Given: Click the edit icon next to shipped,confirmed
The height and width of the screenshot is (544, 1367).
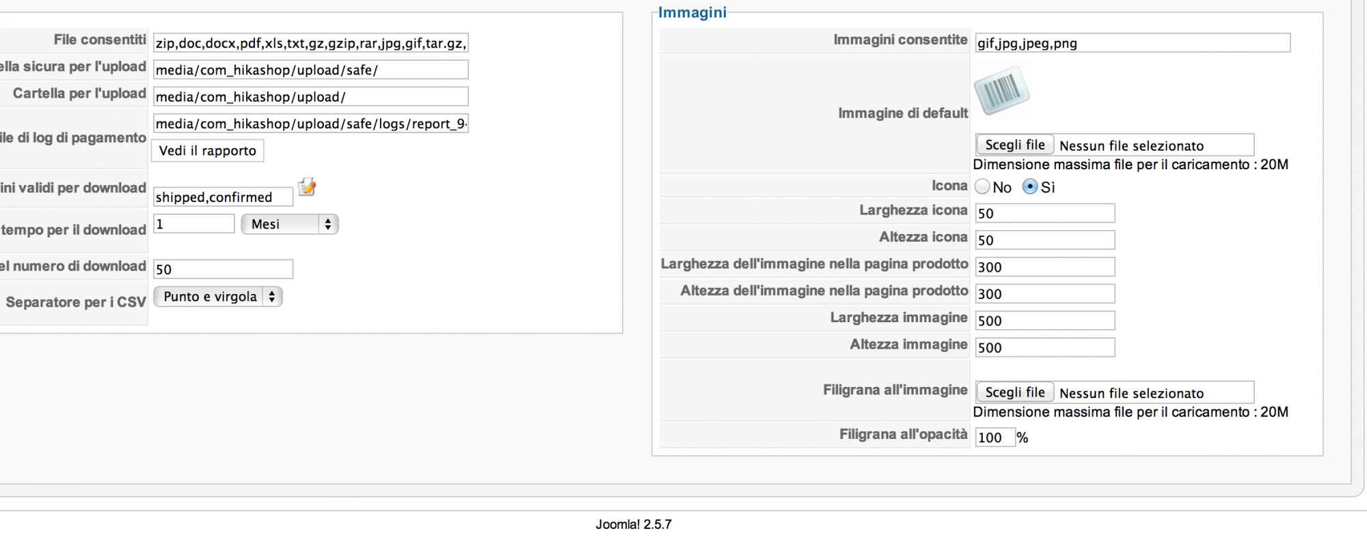Looking at the screenshot, I should [x=307, y=187].
